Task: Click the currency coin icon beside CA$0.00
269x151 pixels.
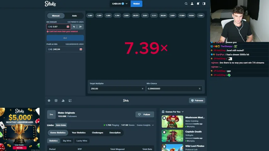Action: point(123,3)
